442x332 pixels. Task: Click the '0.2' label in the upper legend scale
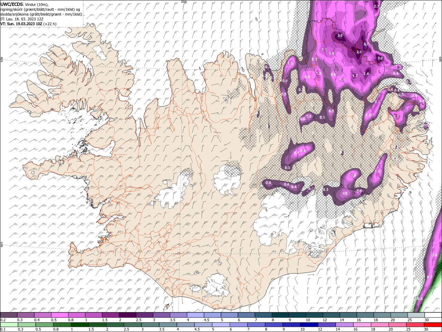pyautogui.click(x=3, y=320)
